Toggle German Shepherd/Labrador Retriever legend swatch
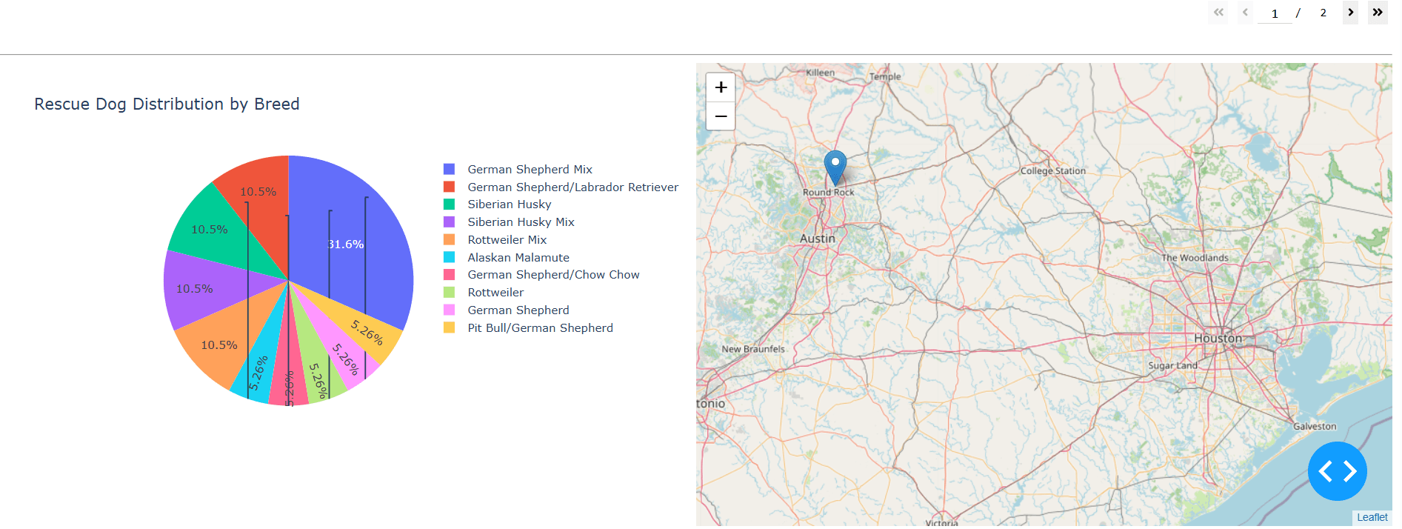Screen dimensions: 1402x529 pos(449,187)
